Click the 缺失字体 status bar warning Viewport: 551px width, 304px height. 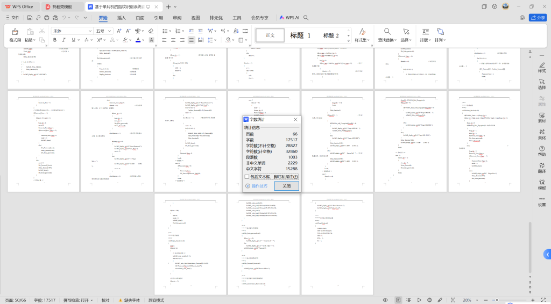click(x=130, y=300)
